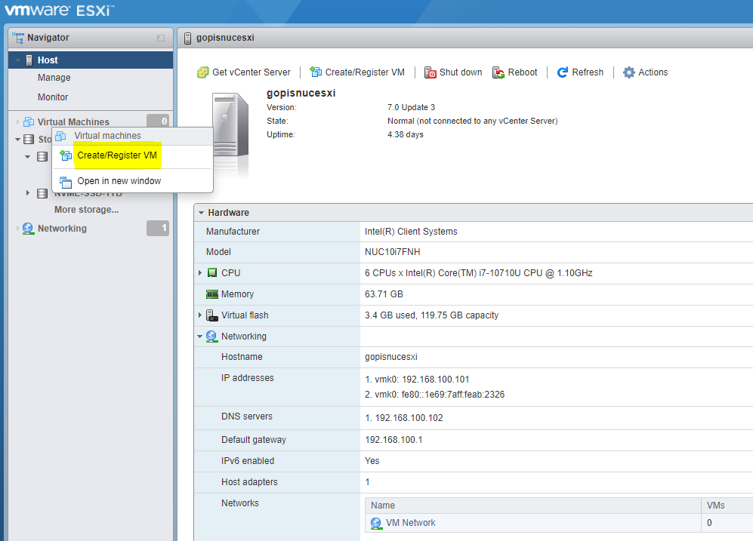The height and width of the screenshot is (541, 753).
Task: Collapse the Host tree node
Action: click(x=18, y=60)
